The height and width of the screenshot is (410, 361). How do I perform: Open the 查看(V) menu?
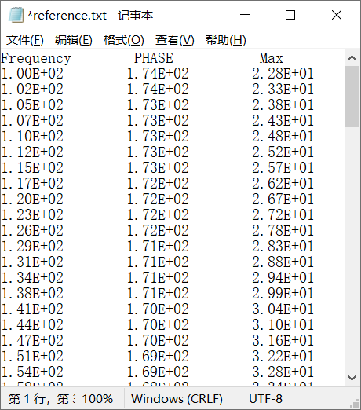point(174,40)
